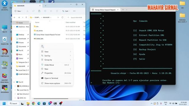Click the Search MAHAVIR field
The height and width of the screenshot is (106, 189).
coord(75,18)
